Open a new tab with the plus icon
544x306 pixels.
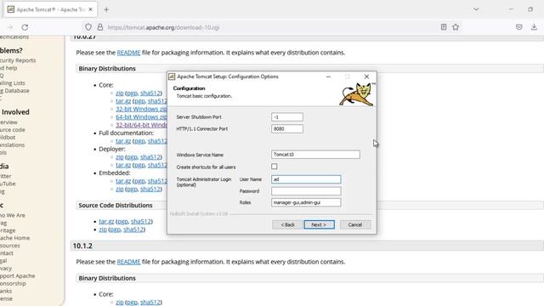[106, 9]
